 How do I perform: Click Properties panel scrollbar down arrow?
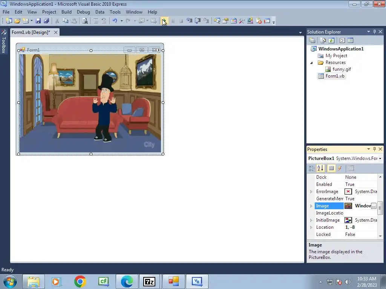pyautogui.click(x=380, y=236)
